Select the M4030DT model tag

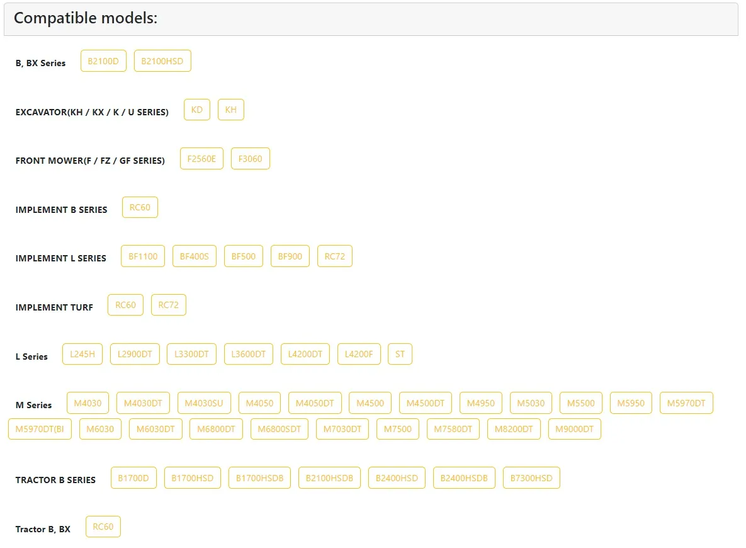(143, 402)
